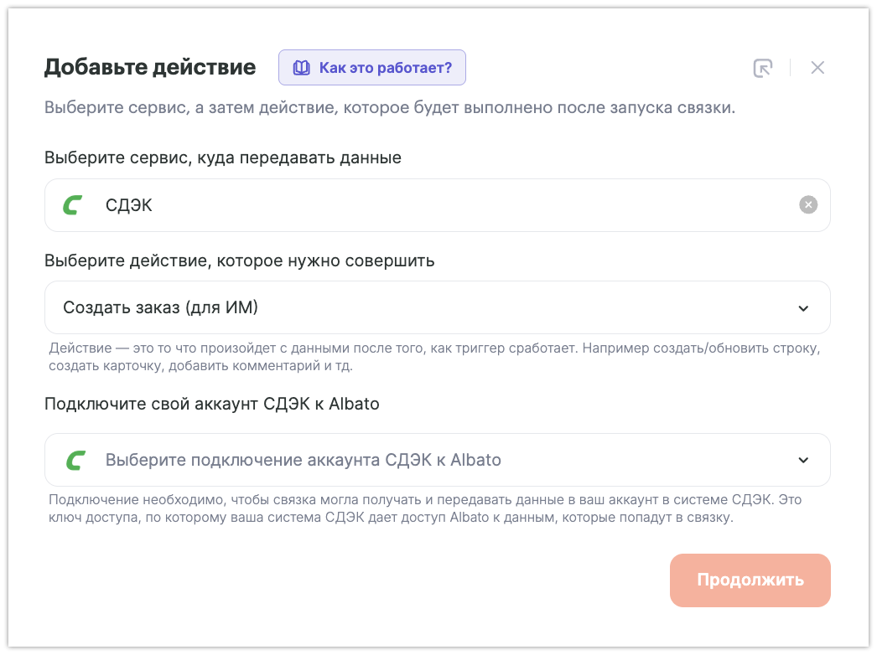Open the "Создать заказ (для ИМ)" action dropdown

click(x=419, y=307)
